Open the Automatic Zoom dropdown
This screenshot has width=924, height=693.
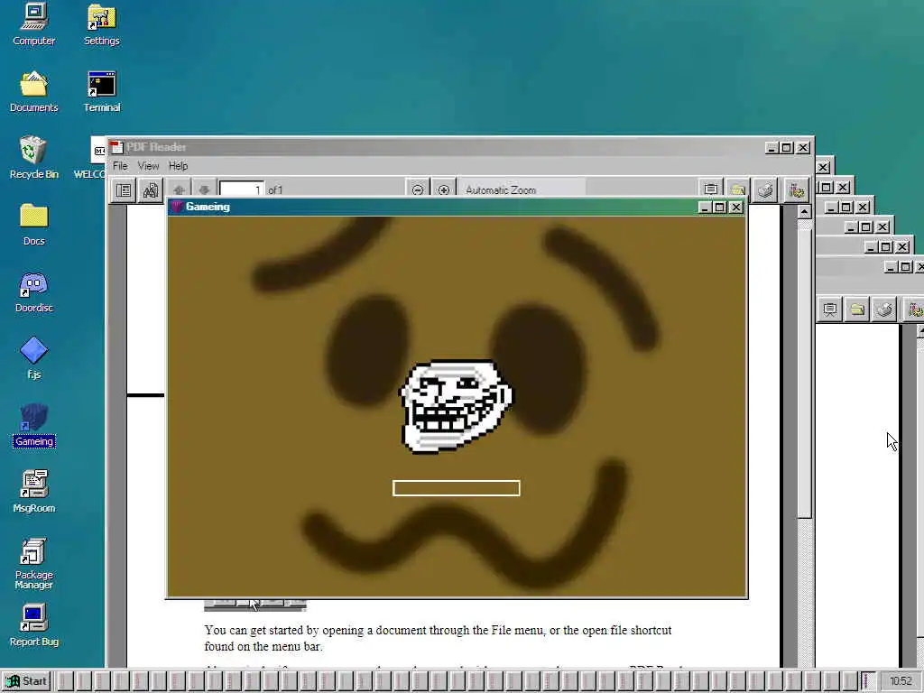click(522, 189)
